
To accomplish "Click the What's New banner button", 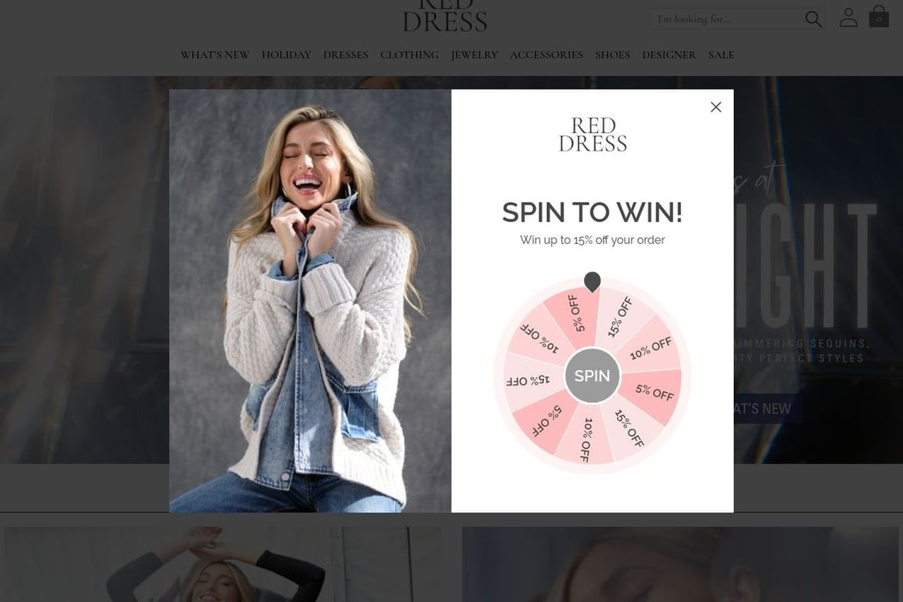I will [x=767, y=409].
